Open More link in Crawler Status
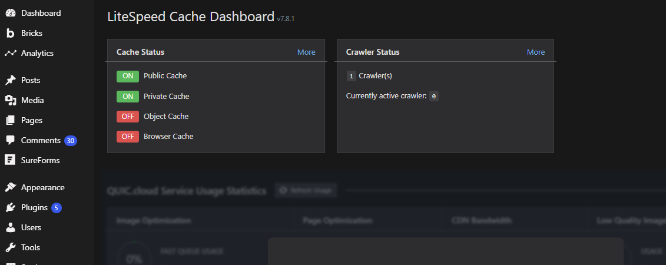 536,52
